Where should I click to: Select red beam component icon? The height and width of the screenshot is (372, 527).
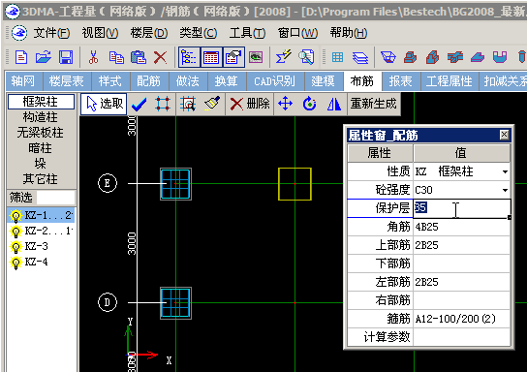455,57
